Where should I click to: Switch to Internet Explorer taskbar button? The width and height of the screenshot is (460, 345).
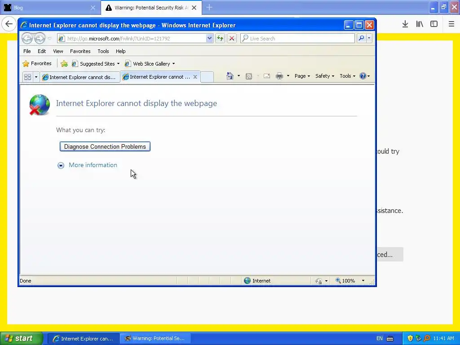(x=83, y=339)
